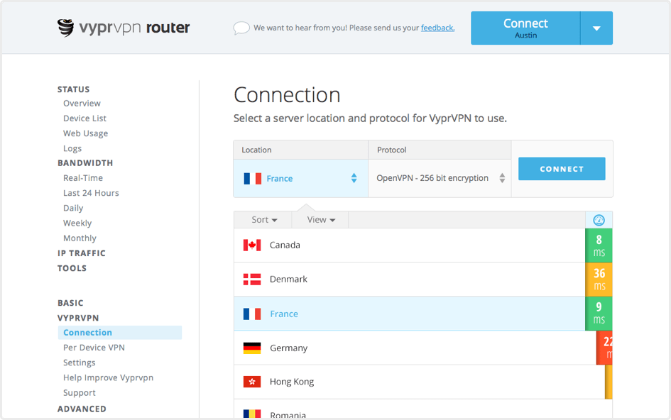
Task: Open Web Usage in the sidebar
Action: point(86,133)
